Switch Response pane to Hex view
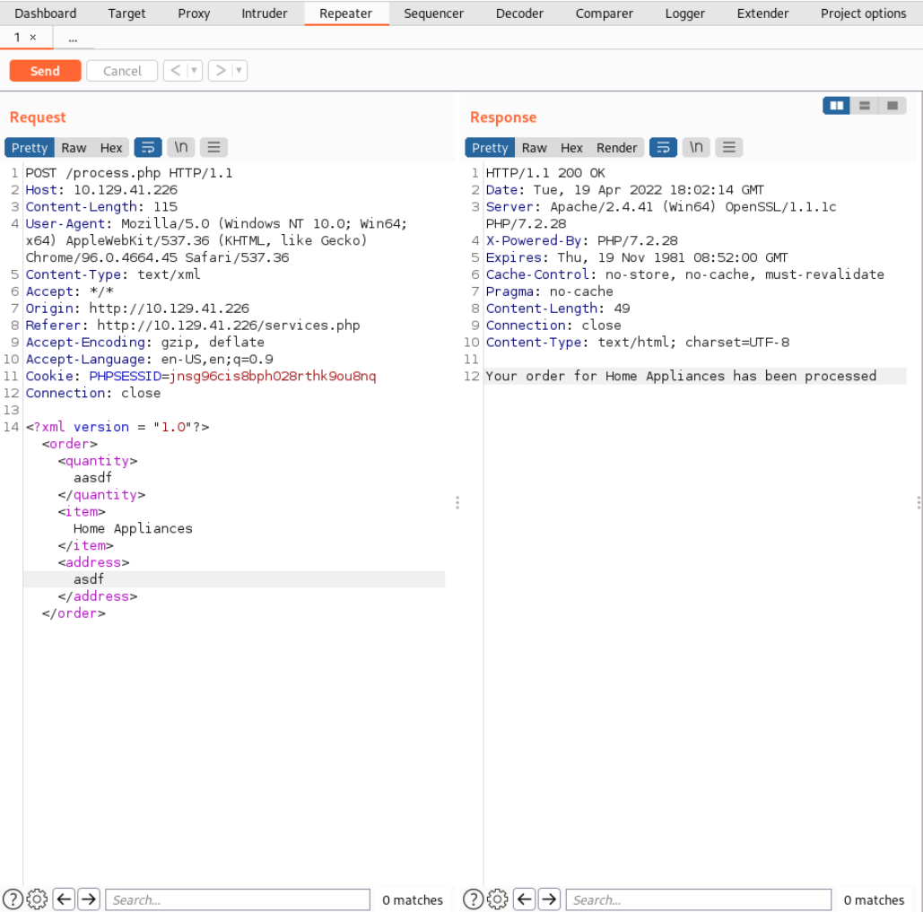This screenshot has width=923, height=912. [571, 148]
